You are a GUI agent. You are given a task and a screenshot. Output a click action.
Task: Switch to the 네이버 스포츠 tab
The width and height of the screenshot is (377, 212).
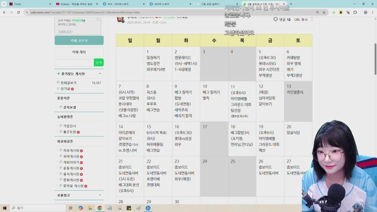tap(170, 4)
